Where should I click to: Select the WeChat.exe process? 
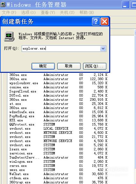(58, 174)
